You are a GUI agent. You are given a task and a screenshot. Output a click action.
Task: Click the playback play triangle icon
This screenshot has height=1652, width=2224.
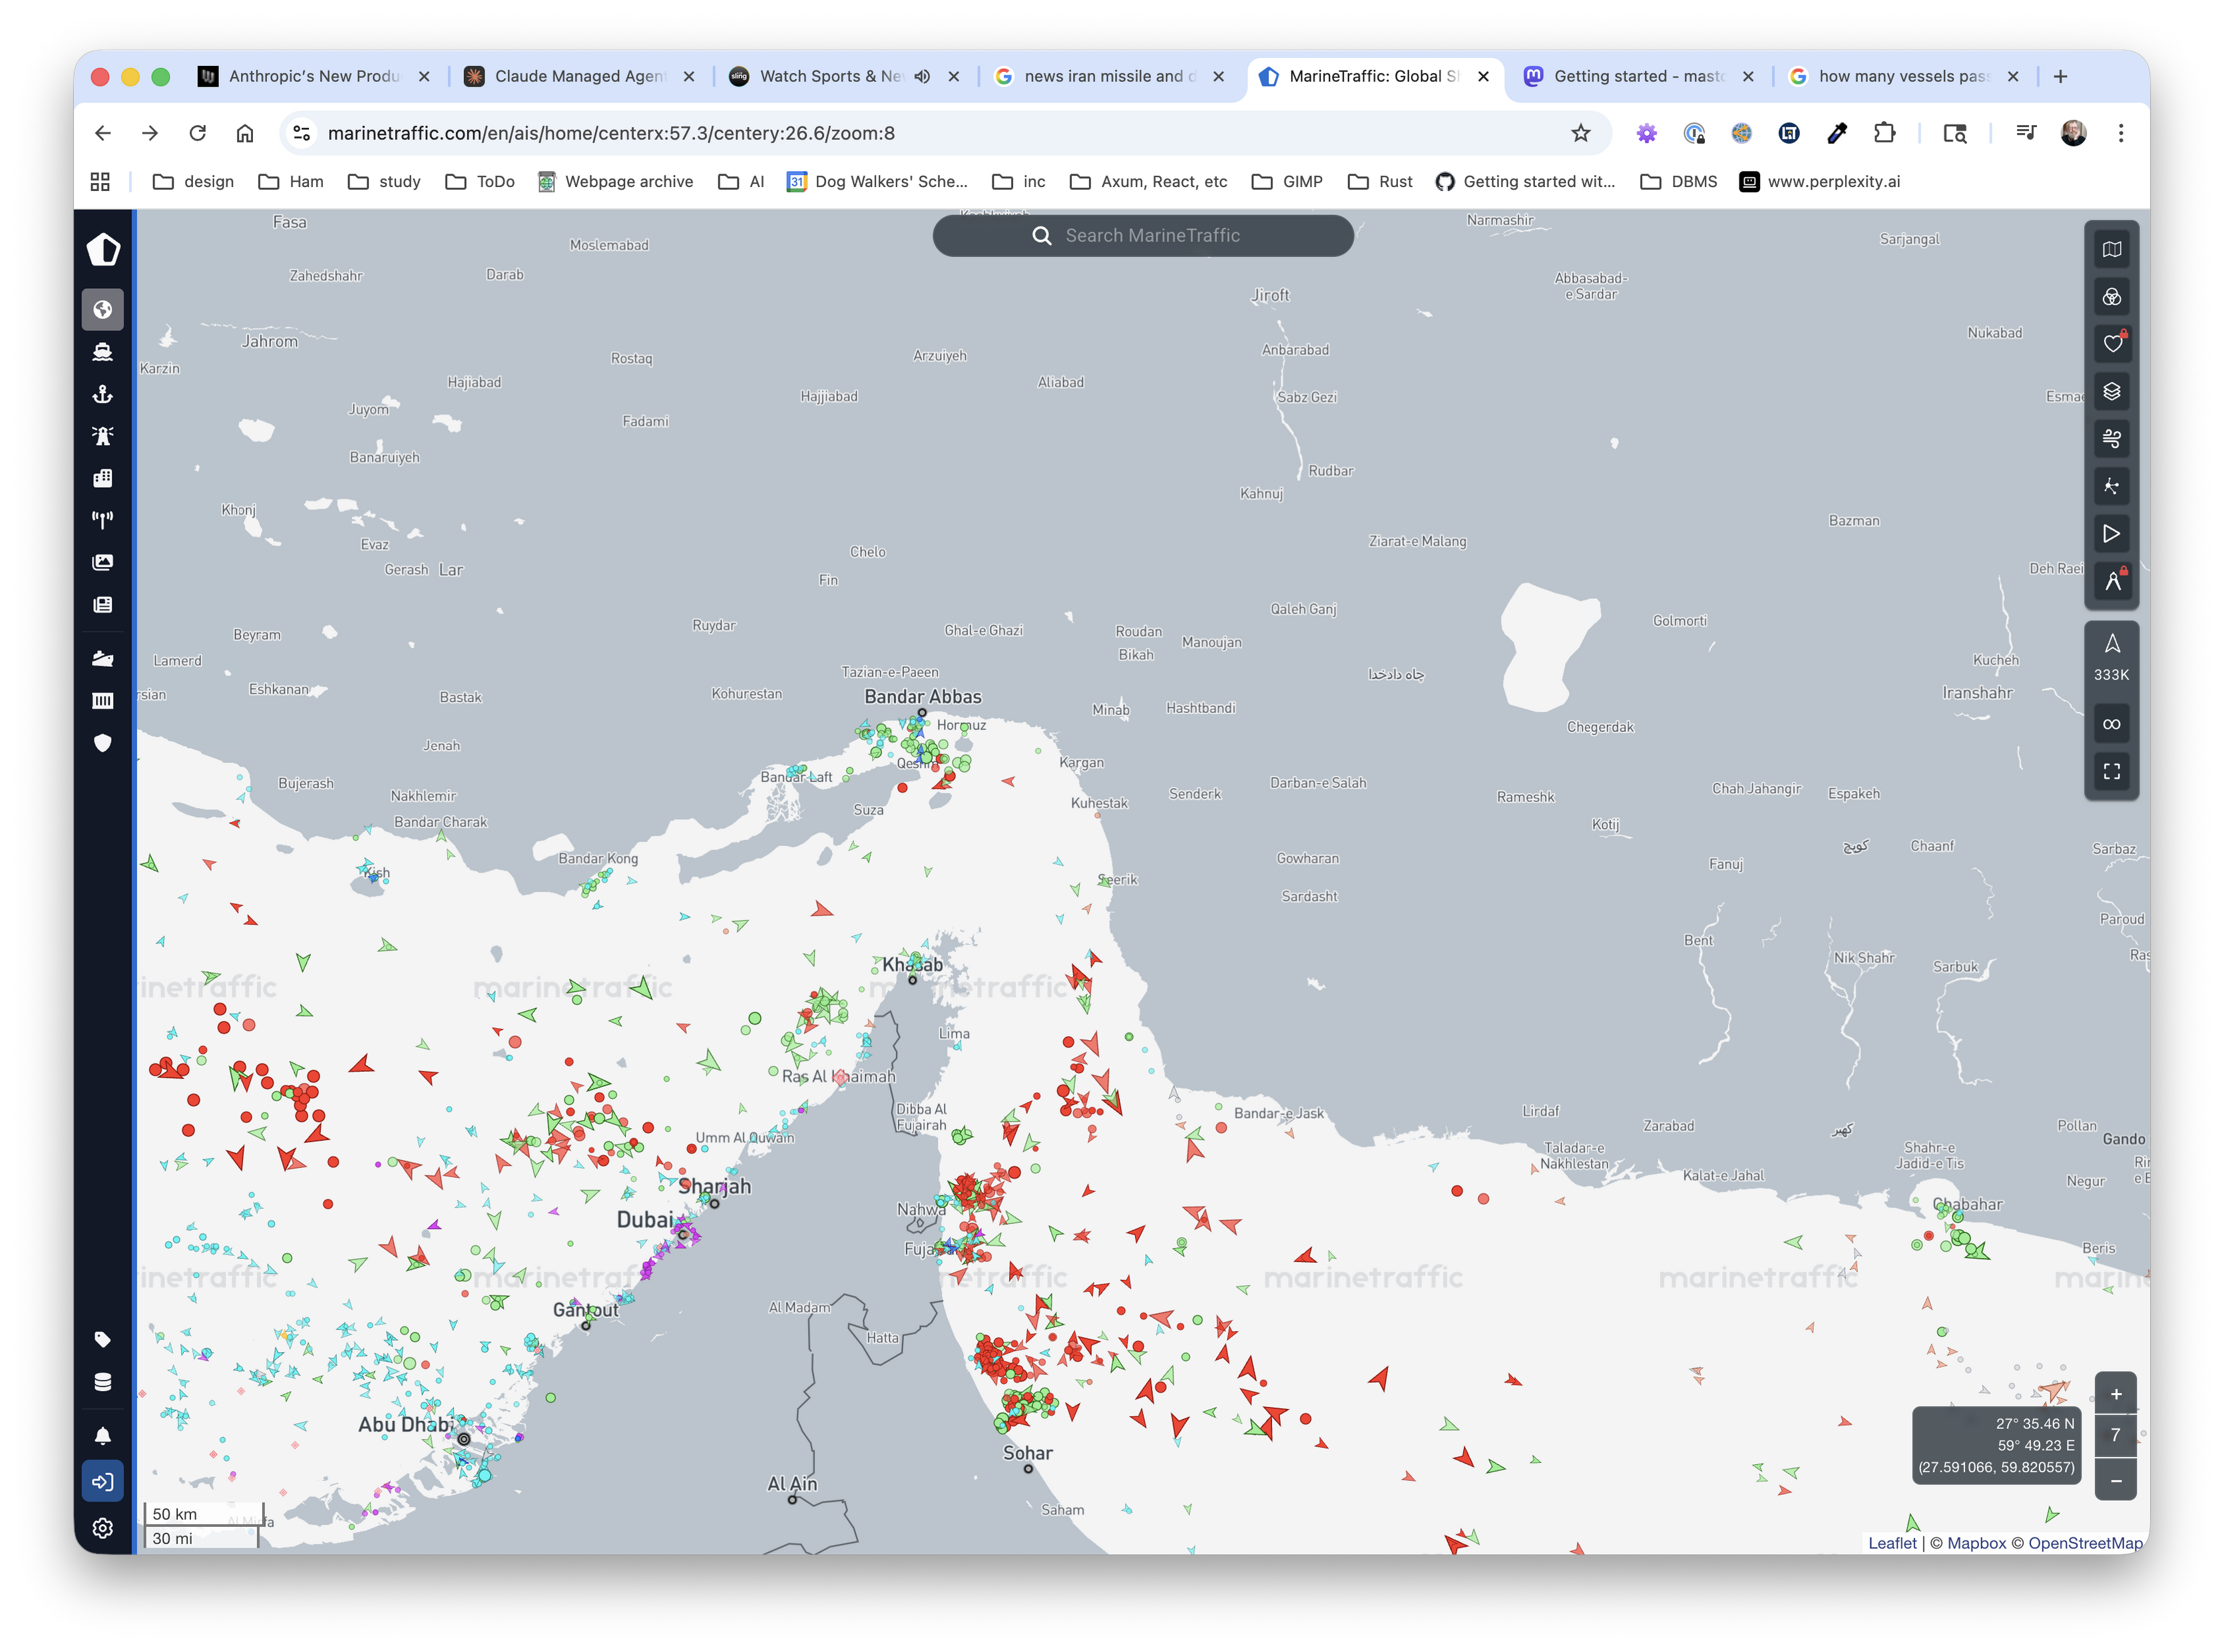coord(2111,533)
